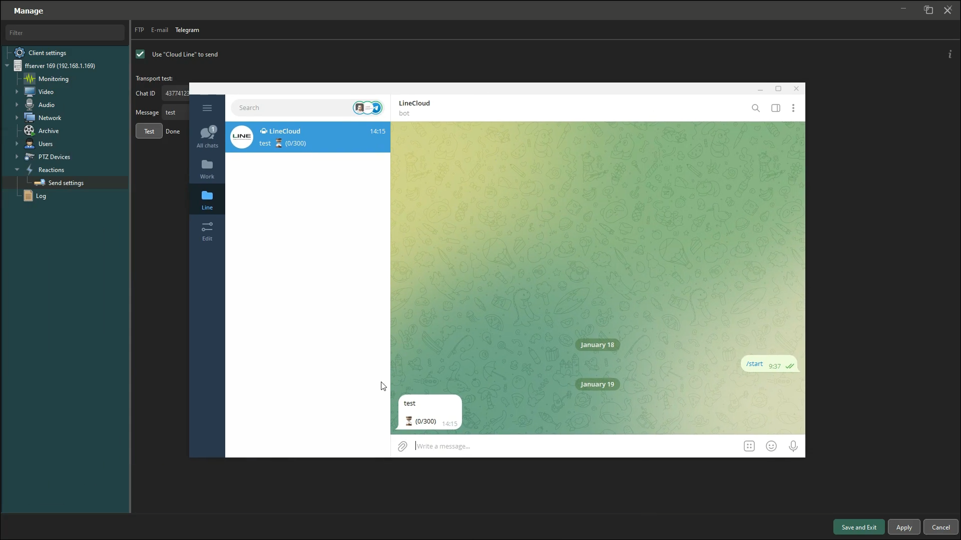
Task: Open Edit folders in Telegram sidebar
Action: (207, 231)
